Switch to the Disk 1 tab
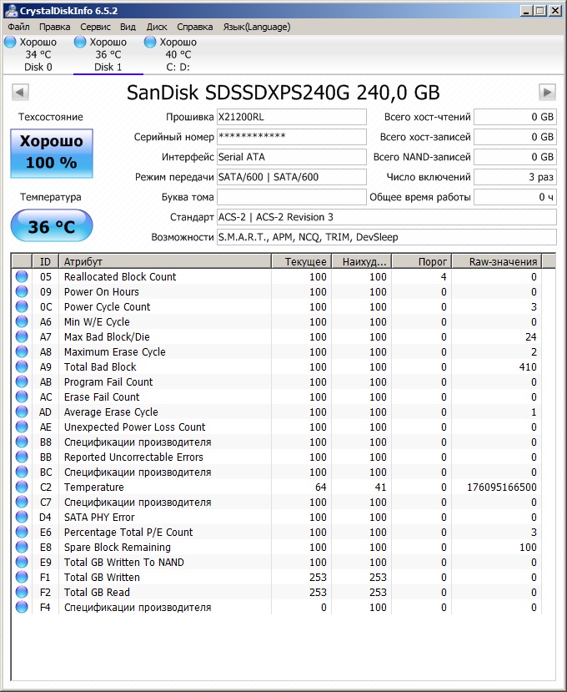 [108, 55]
